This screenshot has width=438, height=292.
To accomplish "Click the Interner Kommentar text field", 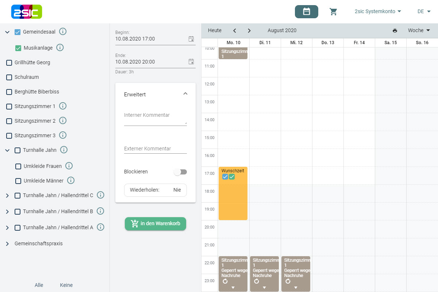I will click(155, 119).
